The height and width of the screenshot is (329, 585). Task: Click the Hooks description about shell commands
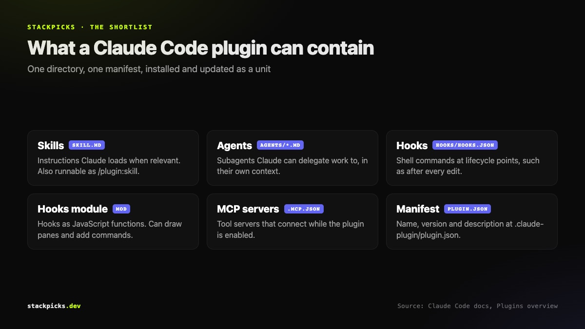tap(468, 166)
